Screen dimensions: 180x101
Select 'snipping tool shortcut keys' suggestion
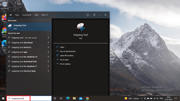(x=29, y=71)
